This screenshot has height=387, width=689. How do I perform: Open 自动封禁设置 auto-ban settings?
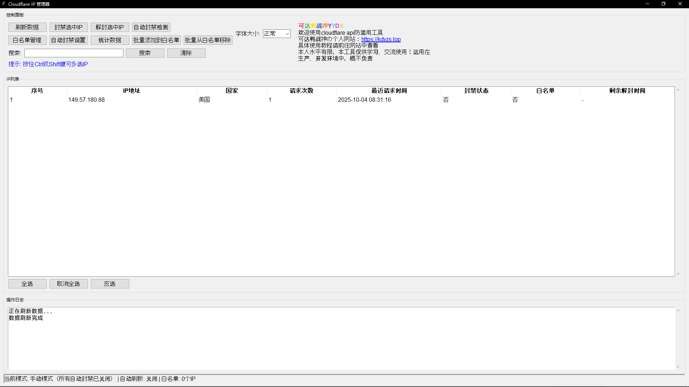pyautogui.click(x=69, y=40)
